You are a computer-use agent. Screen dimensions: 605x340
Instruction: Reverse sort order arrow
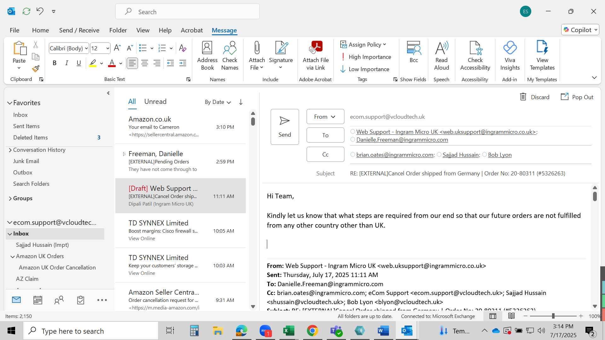point(241,102)
